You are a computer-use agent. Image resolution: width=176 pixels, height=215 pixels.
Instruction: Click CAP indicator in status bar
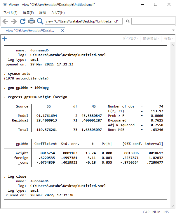146,212
